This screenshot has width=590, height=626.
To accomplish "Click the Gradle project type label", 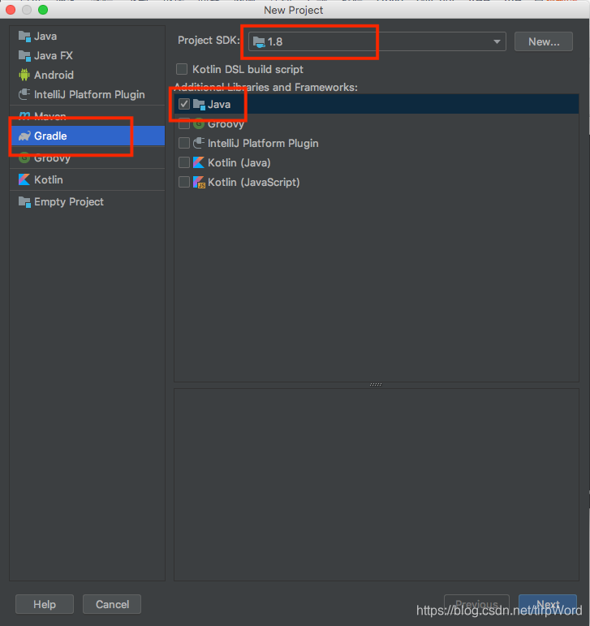I will pyautogui.click(x=50, y=136).
